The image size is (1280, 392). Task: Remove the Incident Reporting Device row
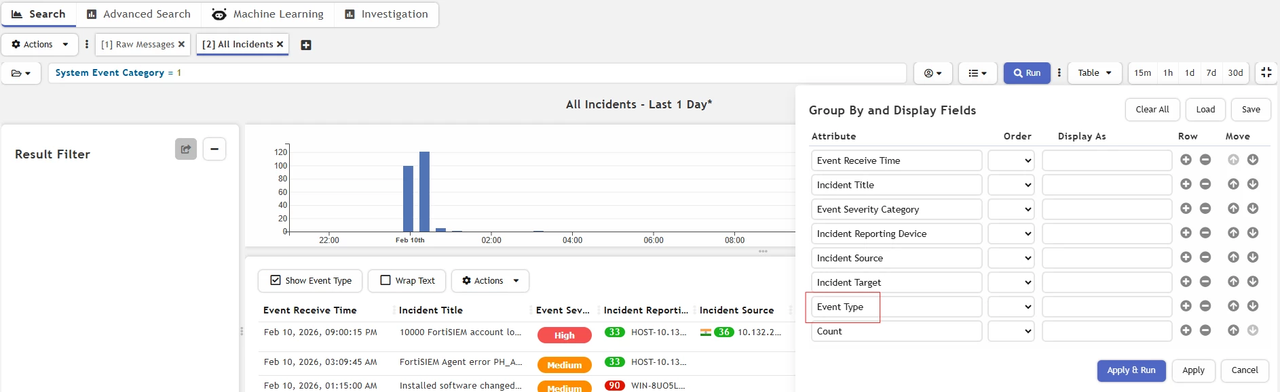[x=1205, y=233]
